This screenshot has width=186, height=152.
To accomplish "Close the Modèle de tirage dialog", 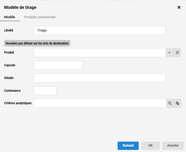I will pyautogui.click(x=179, y=7).
